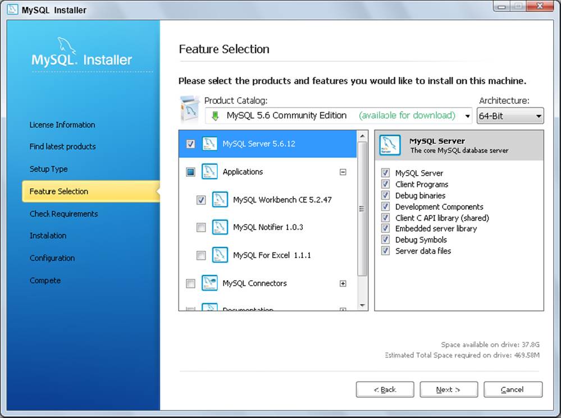
Task: Click the Estimated Total Space required text
Action: coord(462,355)
